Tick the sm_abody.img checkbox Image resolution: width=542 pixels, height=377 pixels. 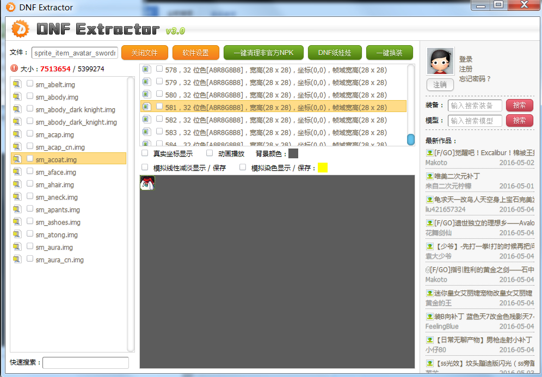[30, 96]
